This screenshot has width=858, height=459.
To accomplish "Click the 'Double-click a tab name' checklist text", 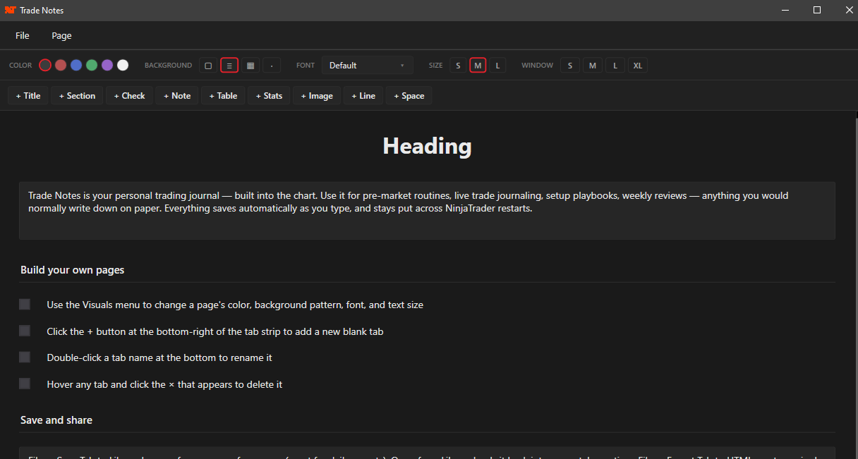I will tap(159, 357).
